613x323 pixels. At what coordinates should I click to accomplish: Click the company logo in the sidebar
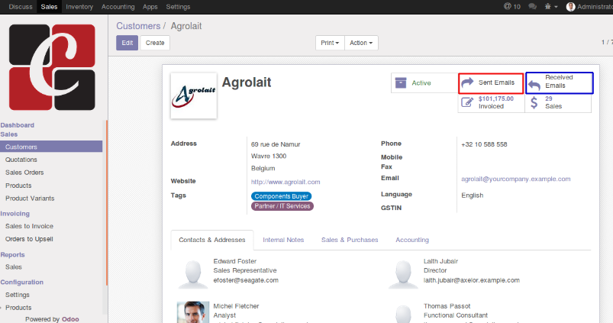click(x=52, y=67)
